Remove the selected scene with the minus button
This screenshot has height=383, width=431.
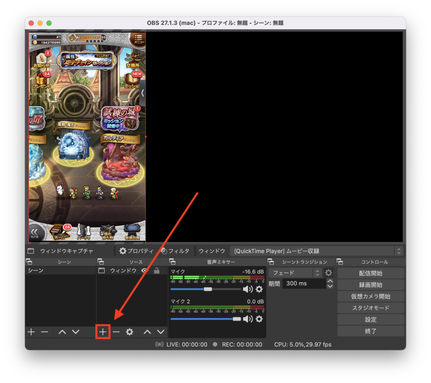(44, 332)
